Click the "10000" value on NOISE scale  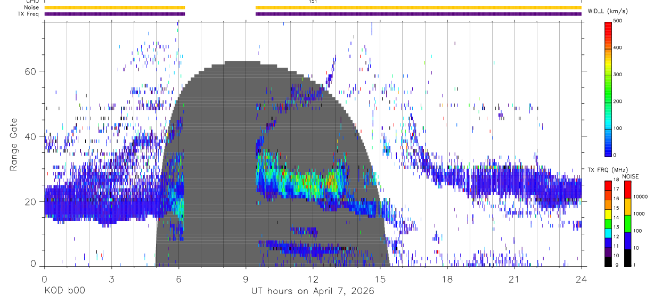641,197
